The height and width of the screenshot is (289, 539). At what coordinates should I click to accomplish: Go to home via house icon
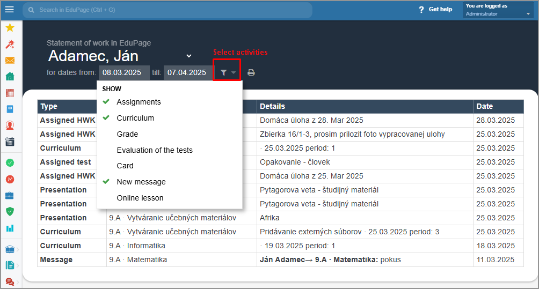(10, 76)
